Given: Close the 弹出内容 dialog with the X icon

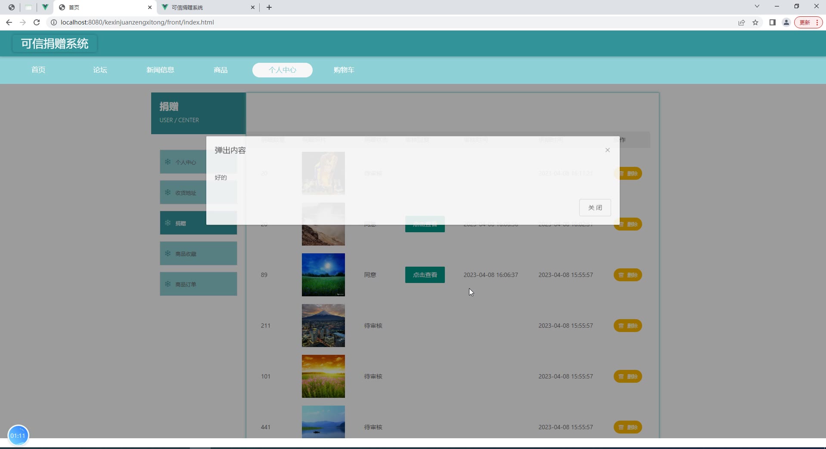Looking at the screenshot, I should [607, 150].
